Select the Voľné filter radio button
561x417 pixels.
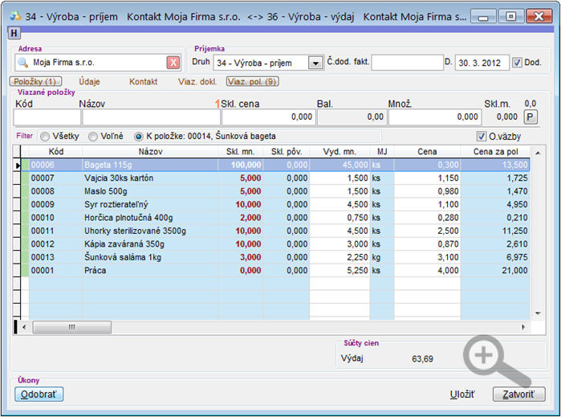click(x=93, y=137)
